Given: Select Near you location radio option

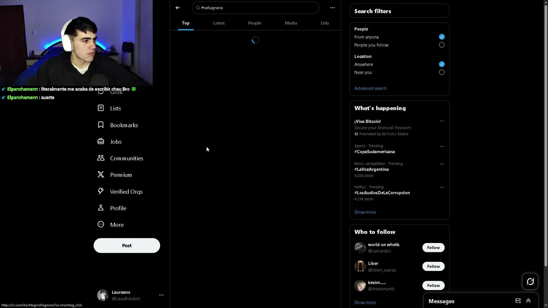Looking at the screenshot, I should [442, 72].
